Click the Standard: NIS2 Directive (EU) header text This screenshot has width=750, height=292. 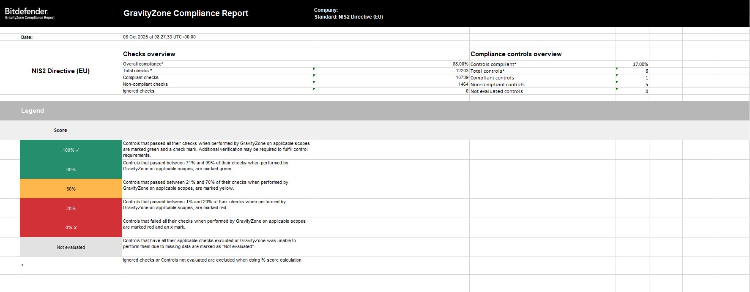[348, 17]
